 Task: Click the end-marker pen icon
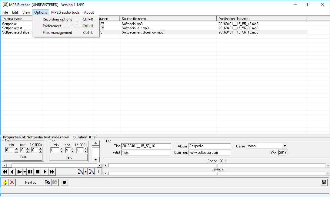coord(91,172)
